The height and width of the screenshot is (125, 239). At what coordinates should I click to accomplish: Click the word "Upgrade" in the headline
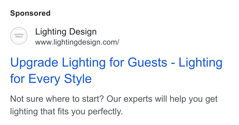click(34, 63)
